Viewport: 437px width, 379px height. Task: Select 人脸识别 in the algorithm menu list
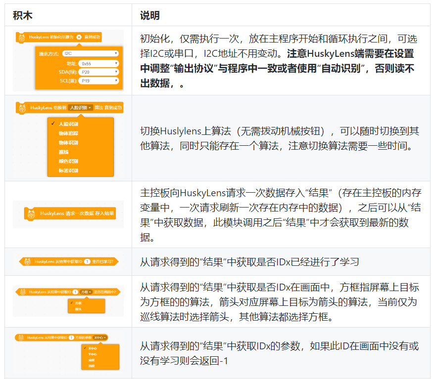coord(68,124)
